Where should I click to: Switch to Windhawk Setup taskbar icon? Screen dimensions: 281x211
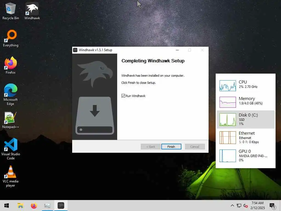61,206
